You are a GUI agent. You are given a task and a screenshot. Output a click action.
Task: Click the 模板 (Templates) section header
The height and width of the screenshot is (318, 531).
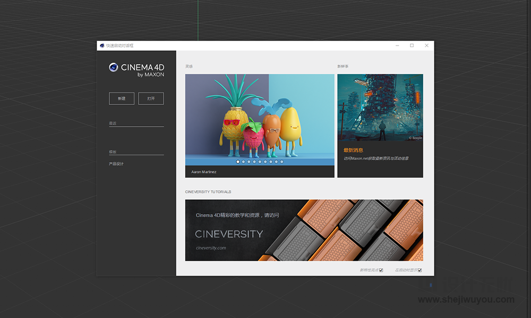point(113,152)
